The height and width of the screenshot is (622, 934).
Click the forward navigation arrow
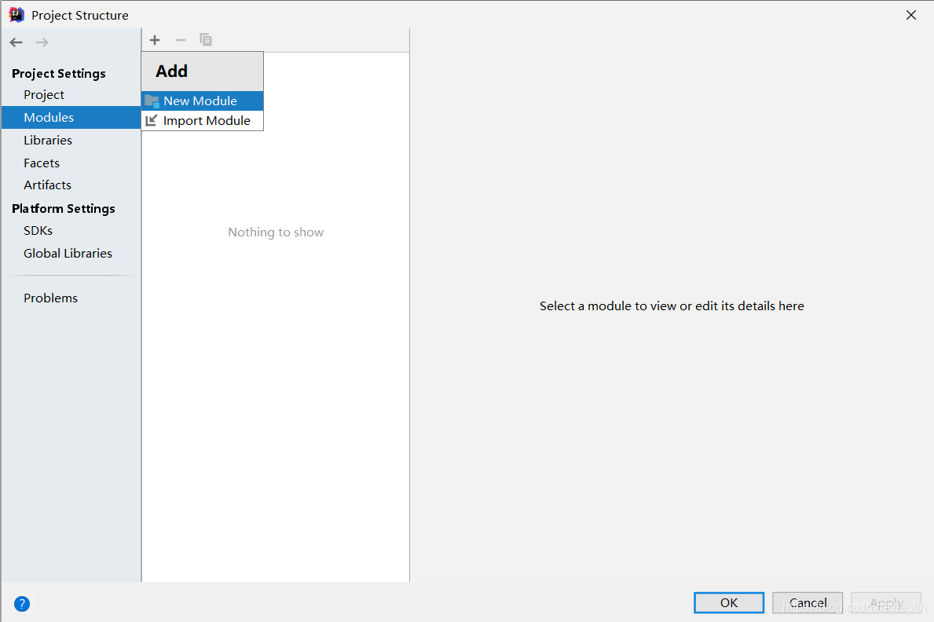click(41, 42)
